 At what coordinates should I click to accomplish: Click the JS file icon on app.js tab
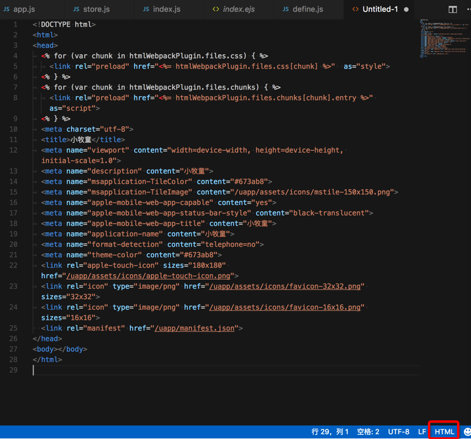(6, 9)
